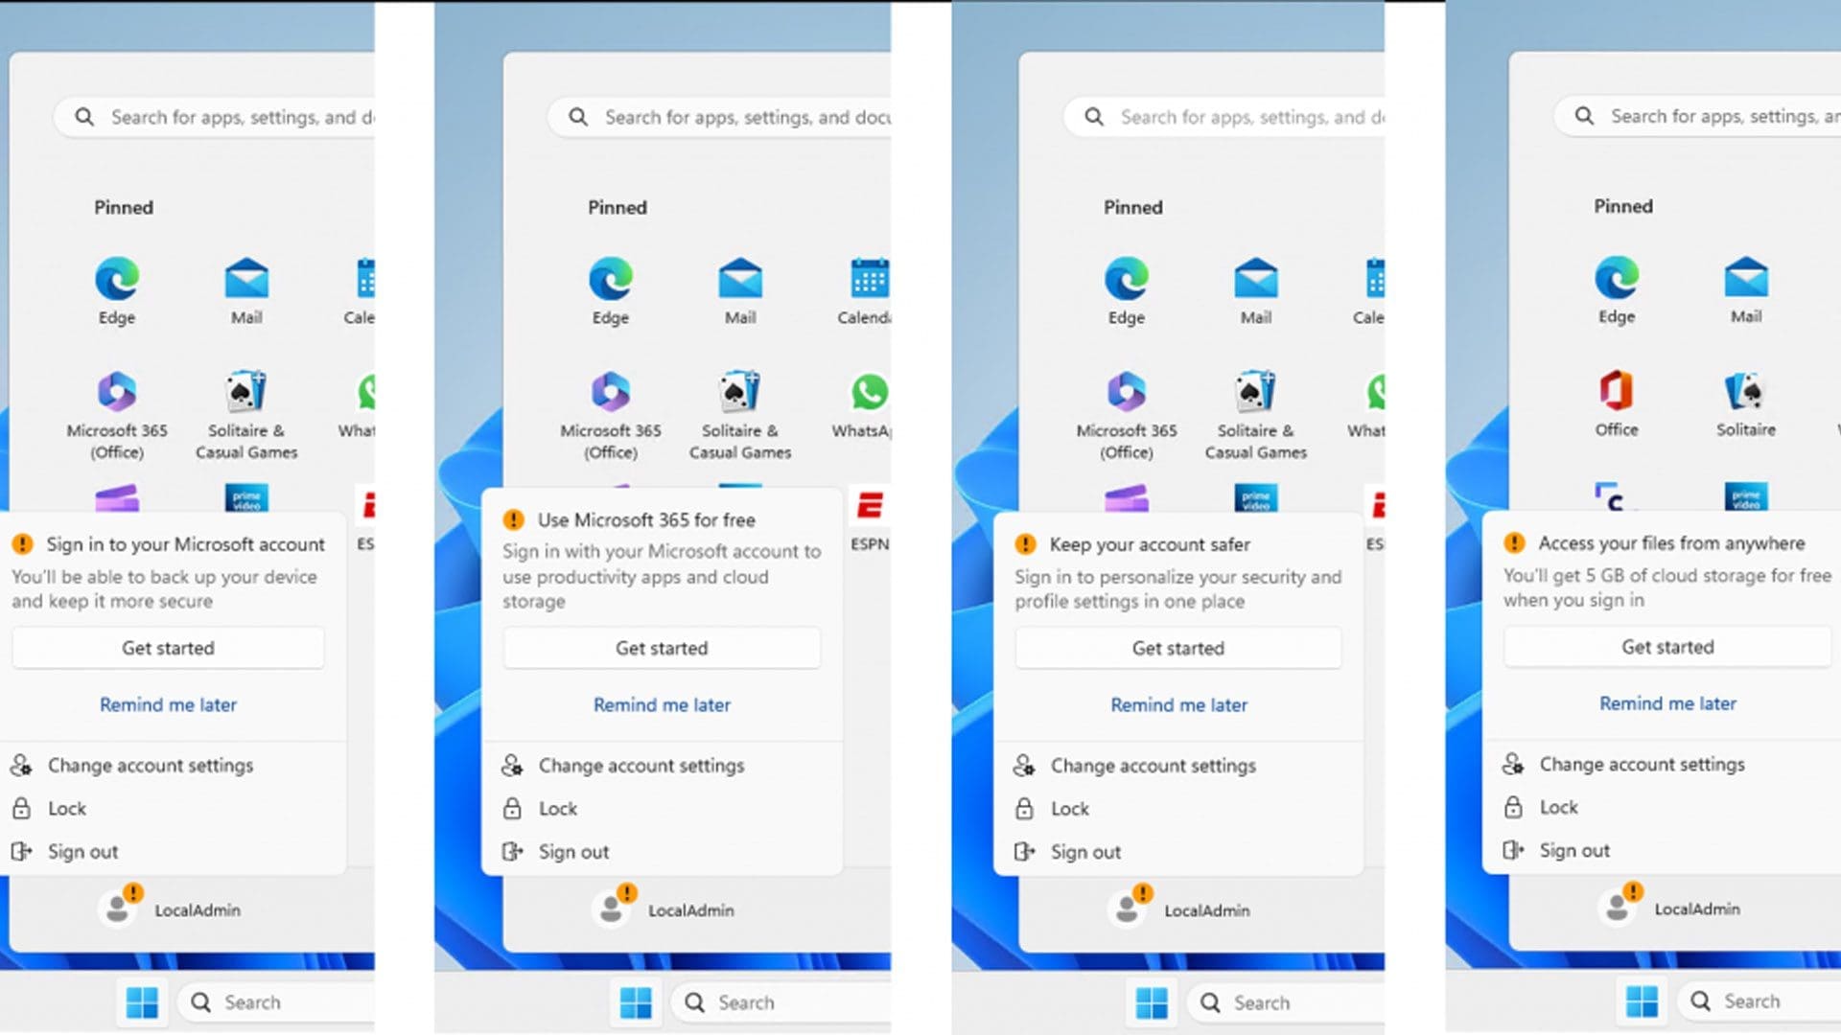Open Microsoft 365 Office app

point(114,392)
